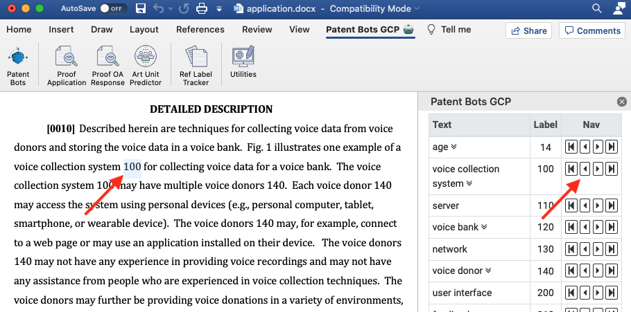Expand 'voice collection system' row chevron
The image size is (631, 312).
click(469, 183)
